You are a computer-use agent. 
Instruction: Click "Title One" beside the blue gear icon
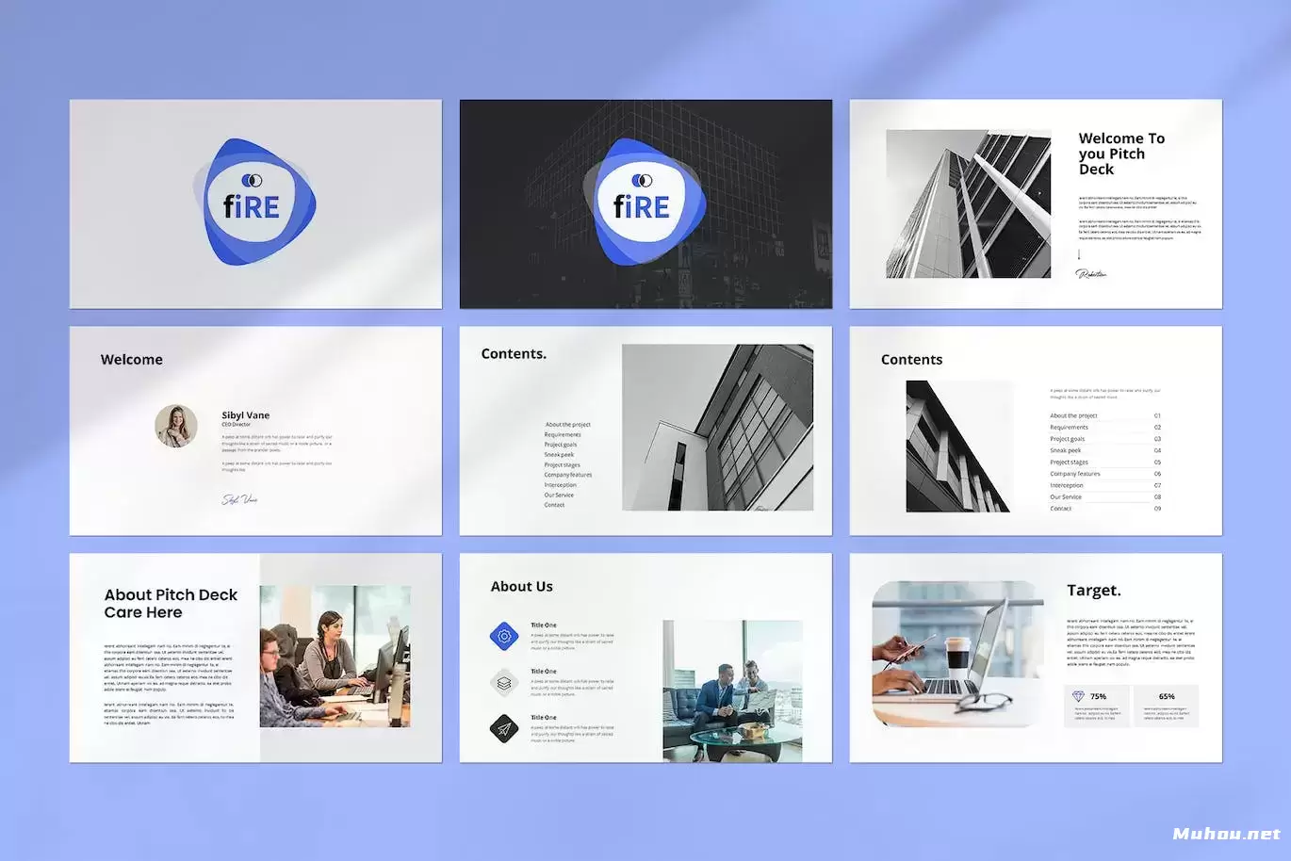[544, 625]
